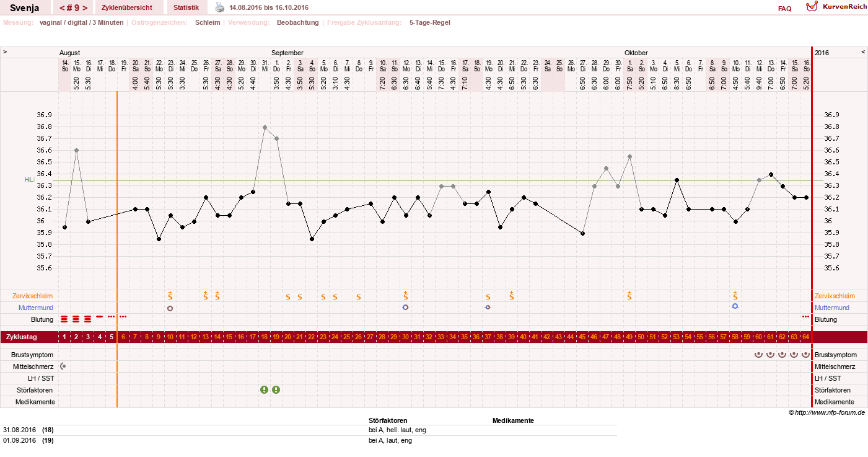868x457 pixels.
Task: Click the 31.08.2016 (18) notes row
Action: click(310, 430)
